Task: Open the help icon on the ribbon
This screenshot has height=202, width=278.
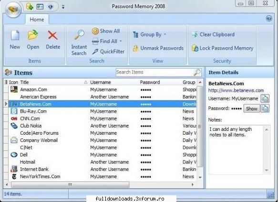Action: pos(269,19)
